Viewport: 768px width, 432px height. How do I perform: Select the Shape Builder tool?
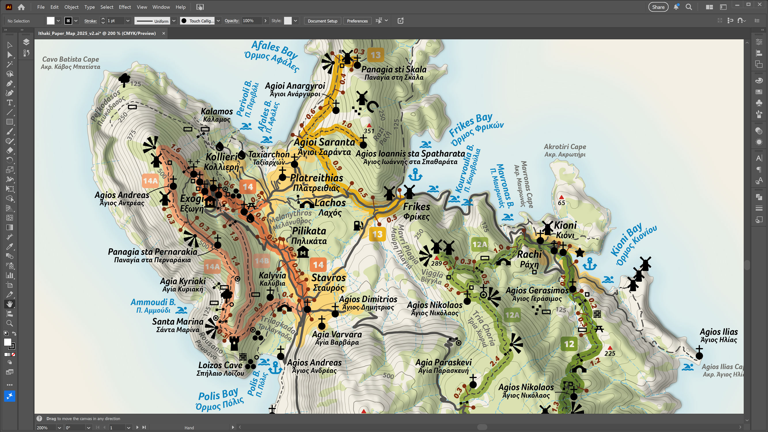pyautogui.click(x=10, y=198)
